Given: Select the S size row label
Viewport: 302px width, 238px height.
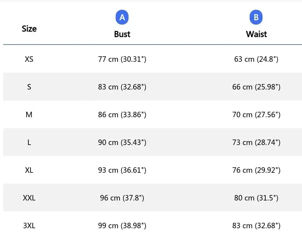Looking at the screenshot, I should 29,87.
